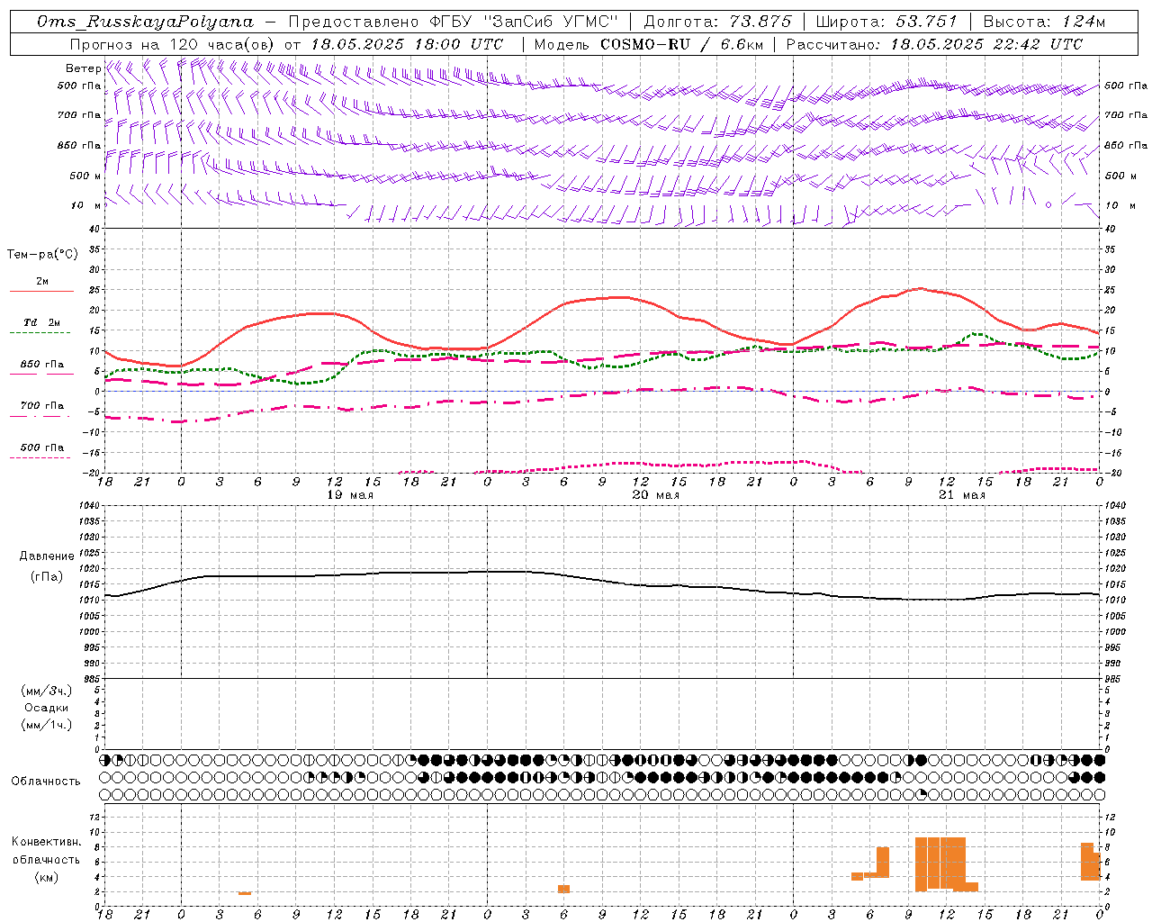Click the Рассчитано: 18.05.2025 22:42 UTC text
This screenshot has height=922, width=1152.
(x=934, y=44)
